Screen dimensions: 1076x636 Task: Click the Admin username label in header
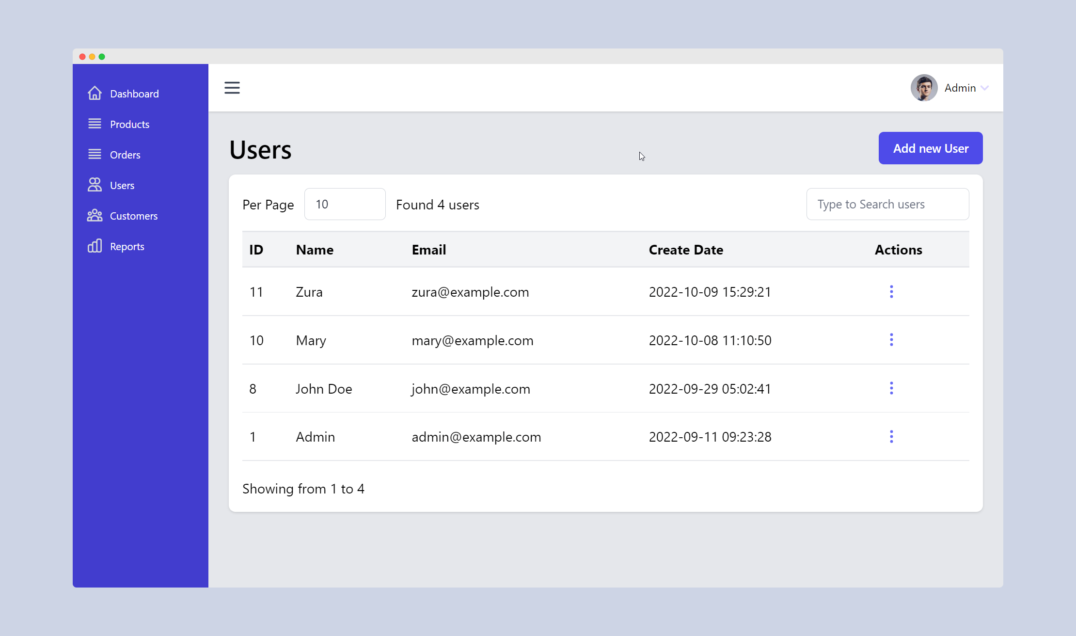pos(960,88)
